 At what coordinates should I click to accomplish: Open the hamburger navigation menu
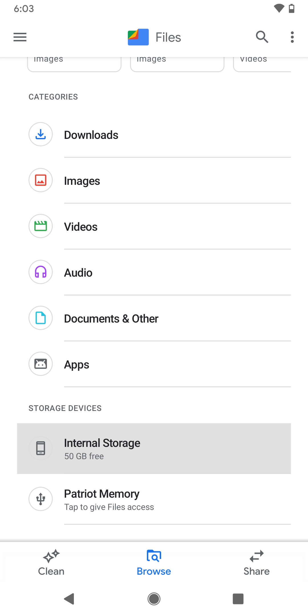tap(20, 37)
